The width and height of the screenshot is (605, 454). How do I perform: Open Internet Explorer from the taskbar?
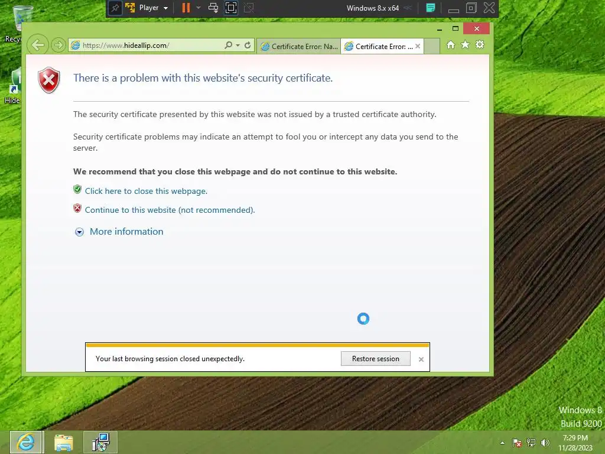coord(26,442)
